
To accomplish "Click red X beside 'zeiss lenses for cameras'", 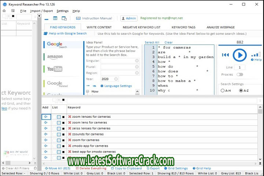I will (70, 128).
